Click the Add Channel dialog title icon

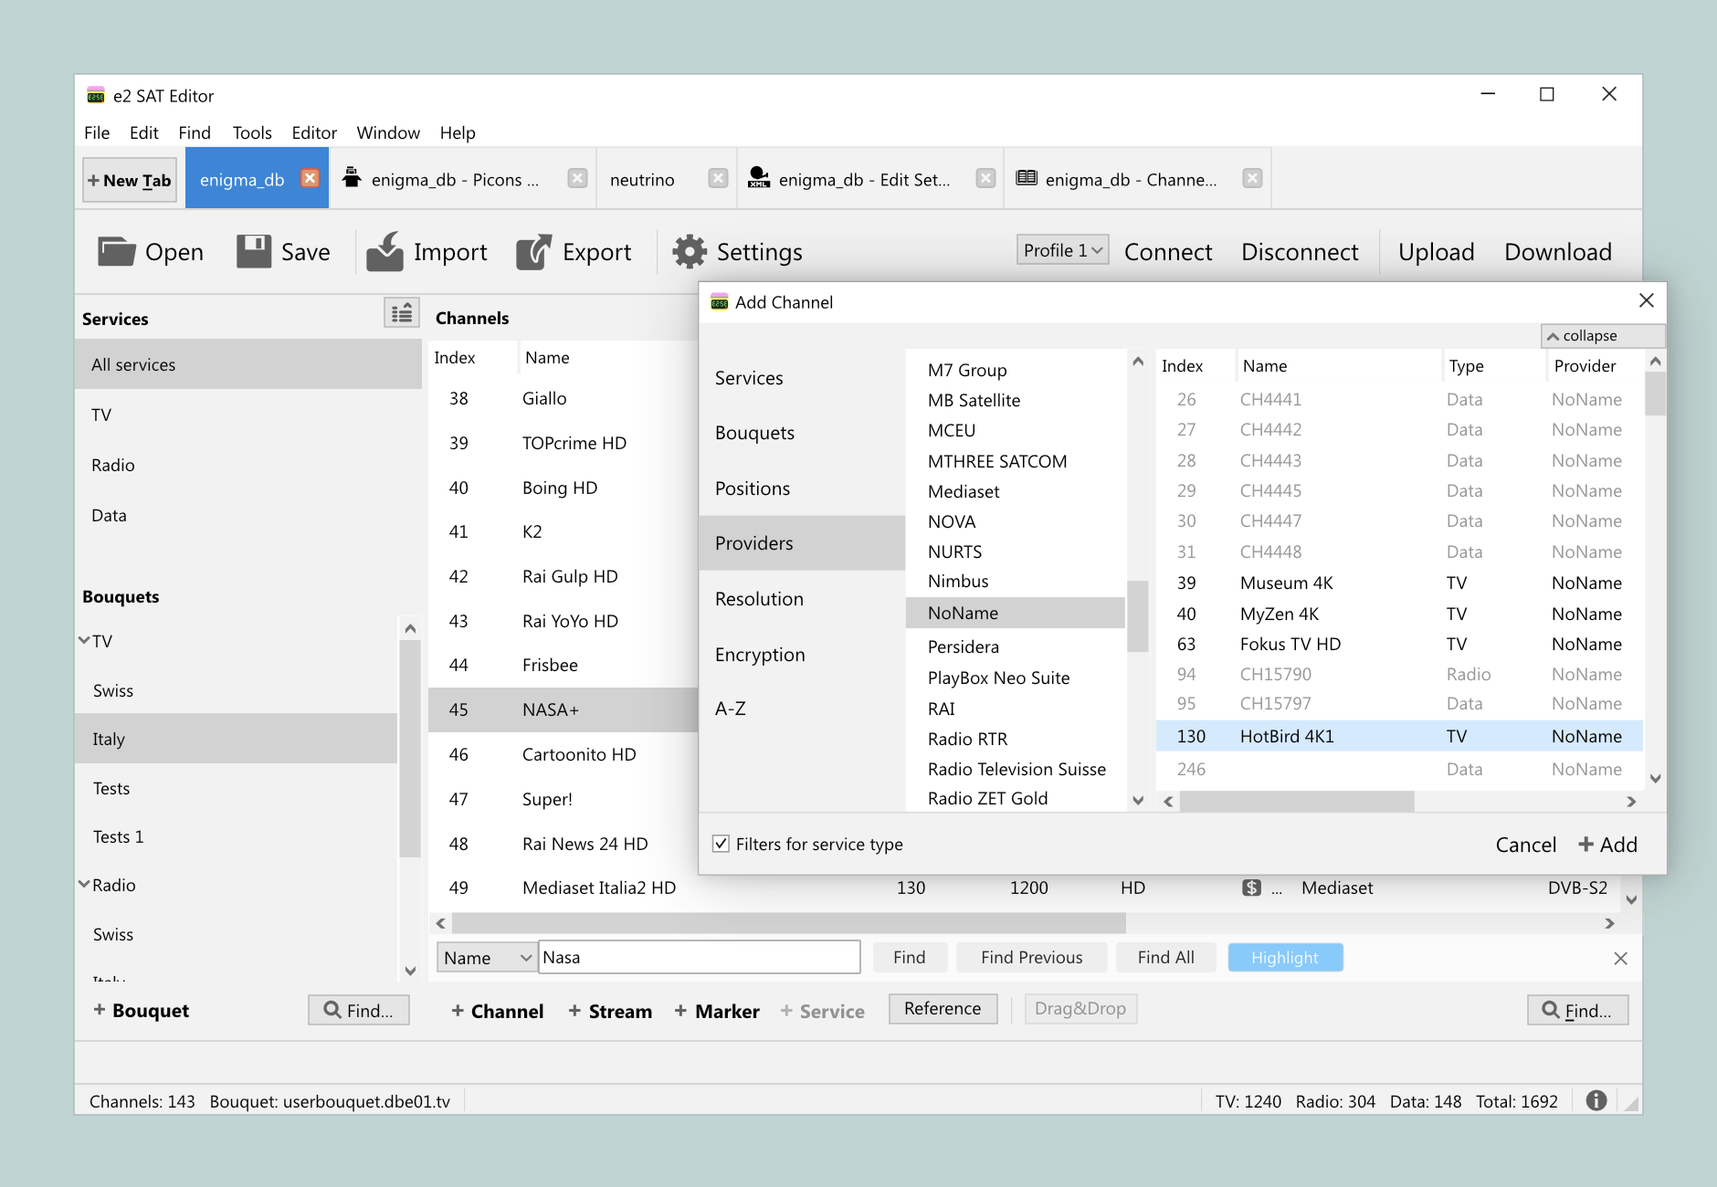point(720,302)
